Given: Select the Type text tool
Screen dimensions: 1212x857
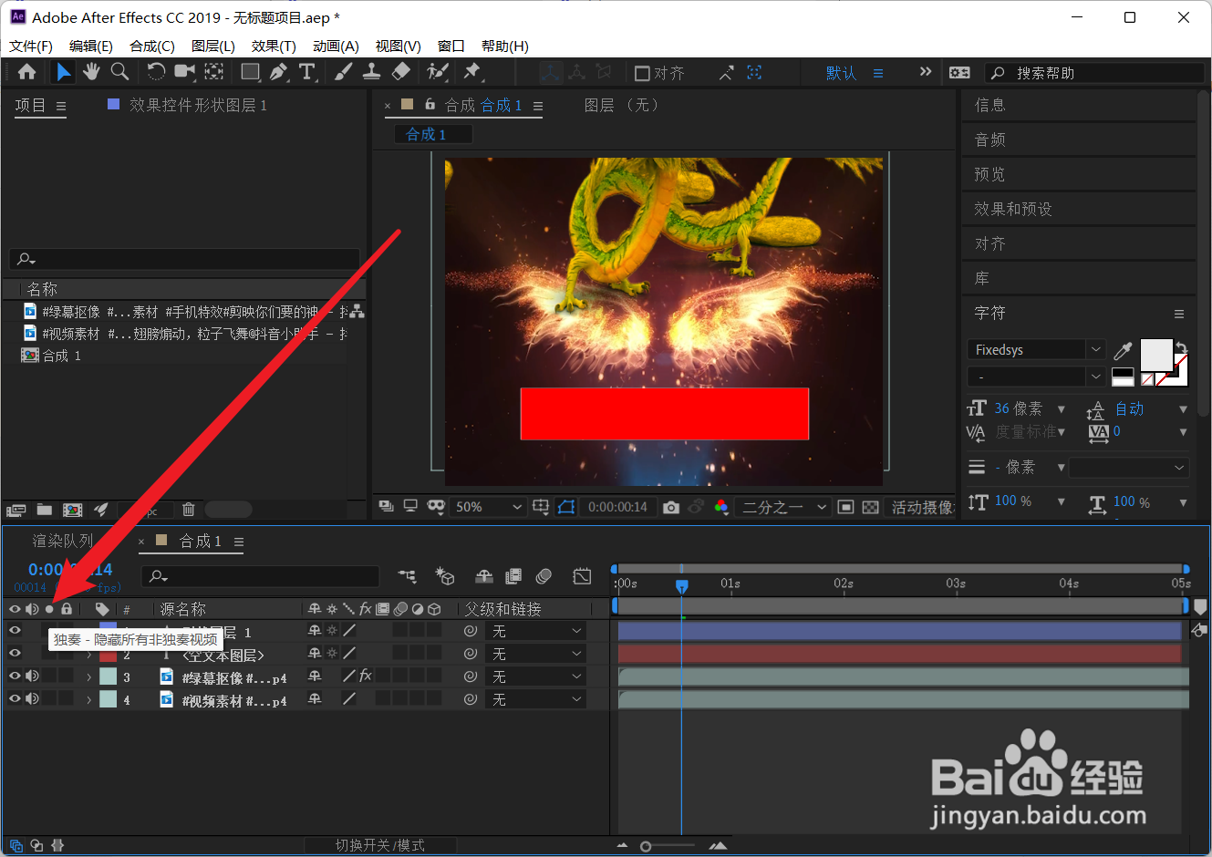Looking at the screenshot, I should click(x=307, y=72).
